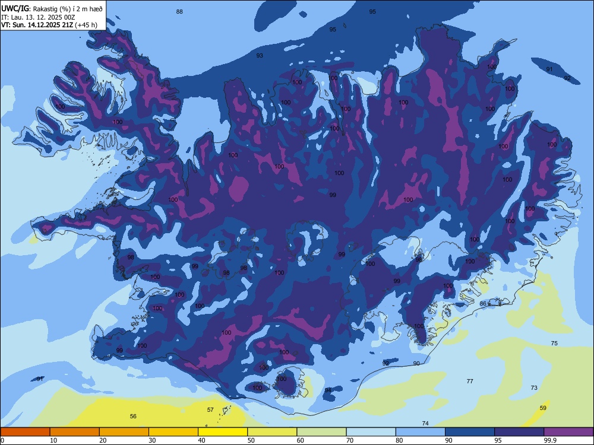Click the map value 74
Screen dimensions: 594x445
tap(425, 424)
